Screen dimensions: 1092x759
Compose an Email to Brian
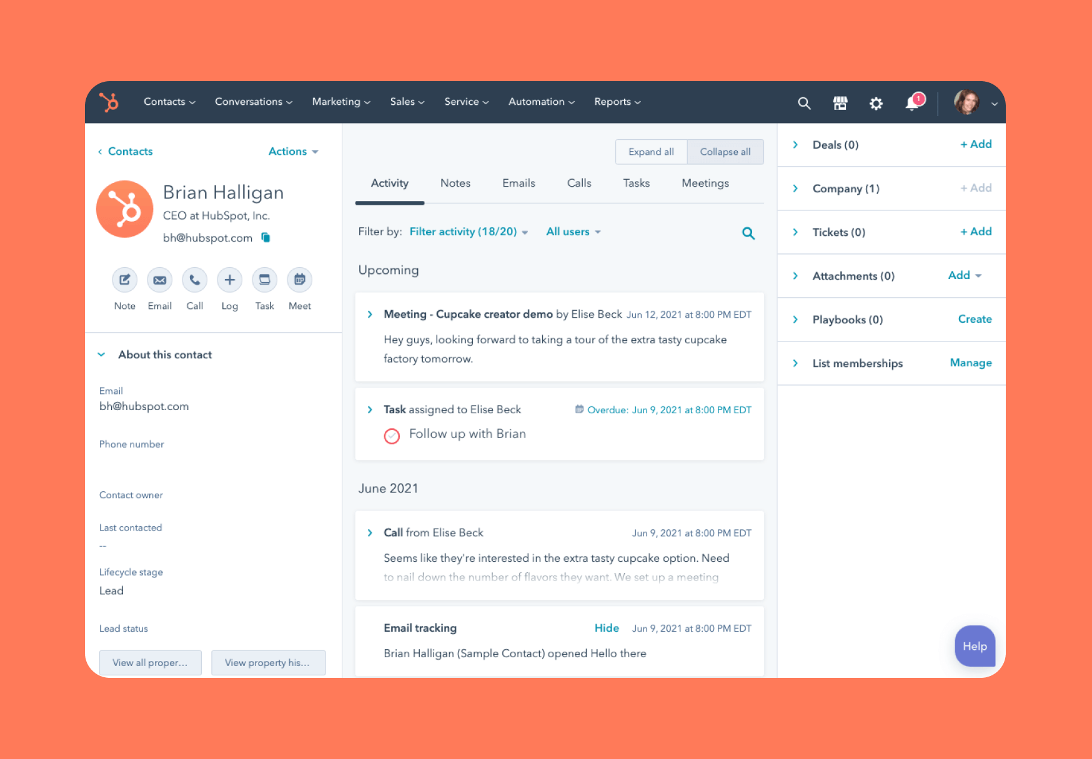[159, 280]
